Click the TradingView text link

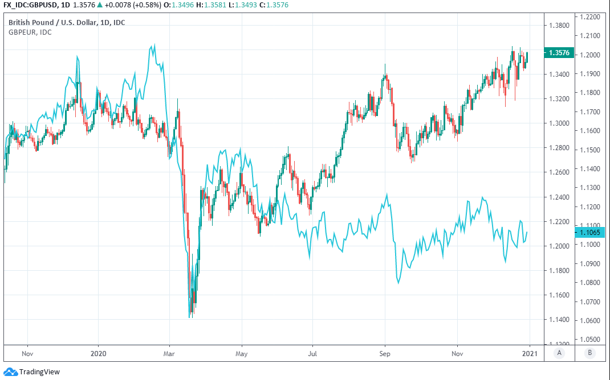coord(39,372)
